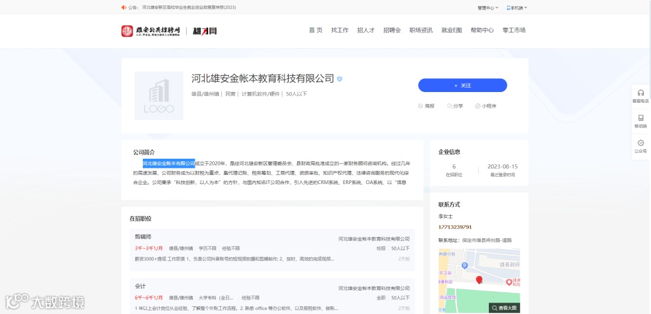The image size is (651, 314).
Task: Click the 在招职位 count of 6
Action: tap(454, 167)
